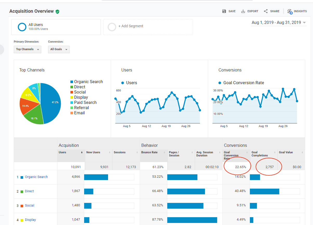Open the date range Aug 1 - Aug 31 picker

coord(279,23)
